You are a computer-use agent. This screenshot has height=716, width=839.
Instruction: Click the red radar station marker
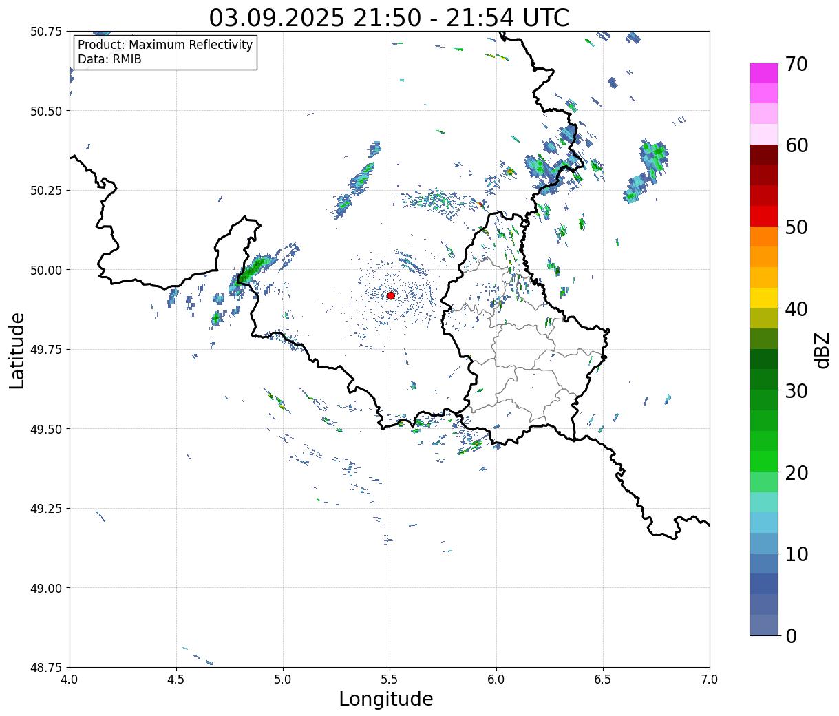pyautogui.click(x=390, y=295)
